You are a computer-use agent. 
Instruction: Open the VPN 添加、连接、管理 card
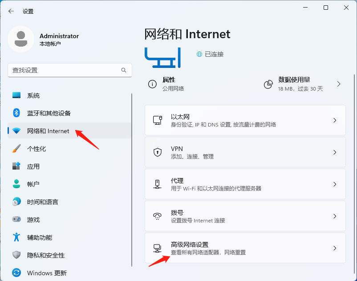[x=245, y=152]
